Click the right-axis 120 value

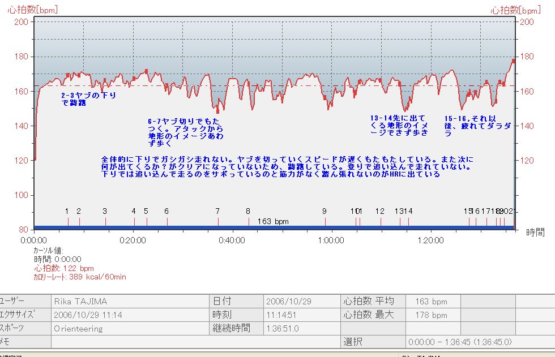click(527, 161)
